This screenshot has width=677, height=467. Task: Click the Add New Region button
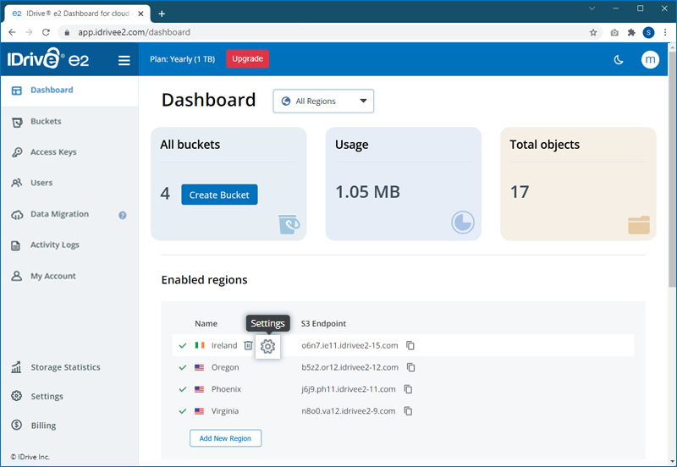click(225, 438)
